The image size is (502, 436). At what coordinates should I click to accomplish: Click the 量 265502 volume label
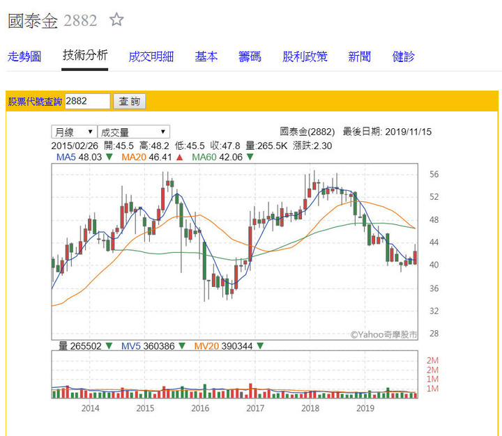[80, 346]
